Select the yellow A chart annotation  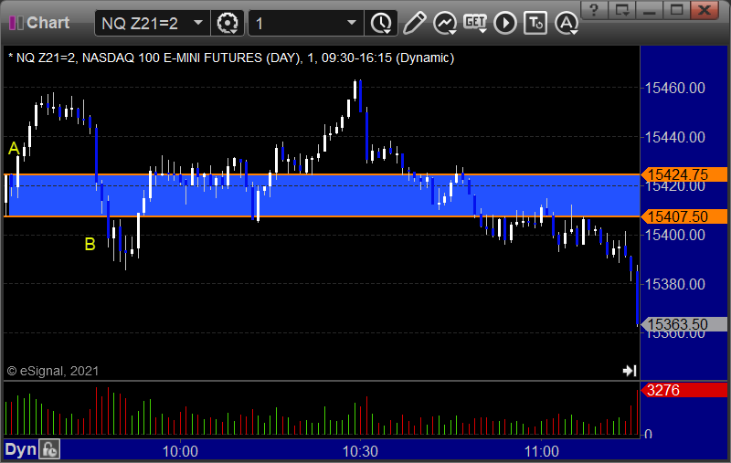[x=14, y=149]
